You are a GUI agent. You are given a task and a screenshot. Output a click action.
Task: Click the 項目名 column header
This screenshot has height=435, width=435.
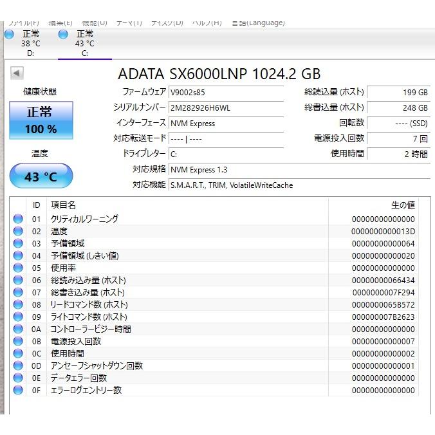click(187, 205)
